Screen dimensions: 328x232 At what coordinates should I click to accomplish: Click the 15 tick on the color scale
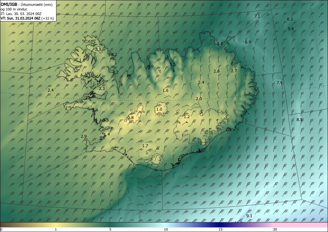(220, 230)
